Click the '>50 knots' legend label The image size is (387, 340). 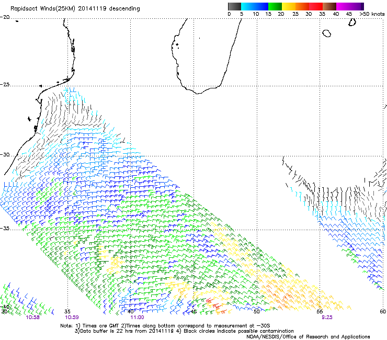coord(372,14)
